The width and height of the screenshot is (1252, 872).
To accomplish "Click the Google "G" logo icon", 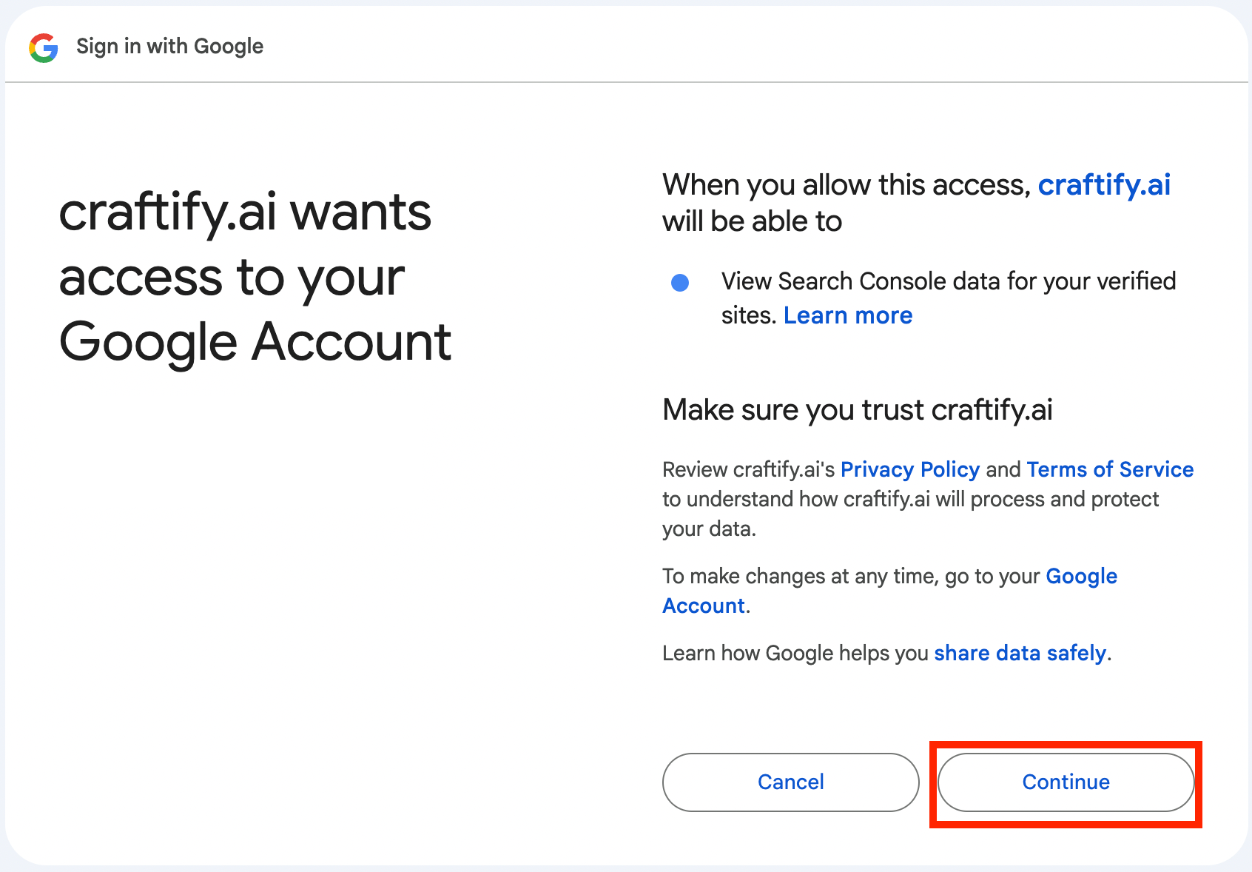I will pos(44,47).
